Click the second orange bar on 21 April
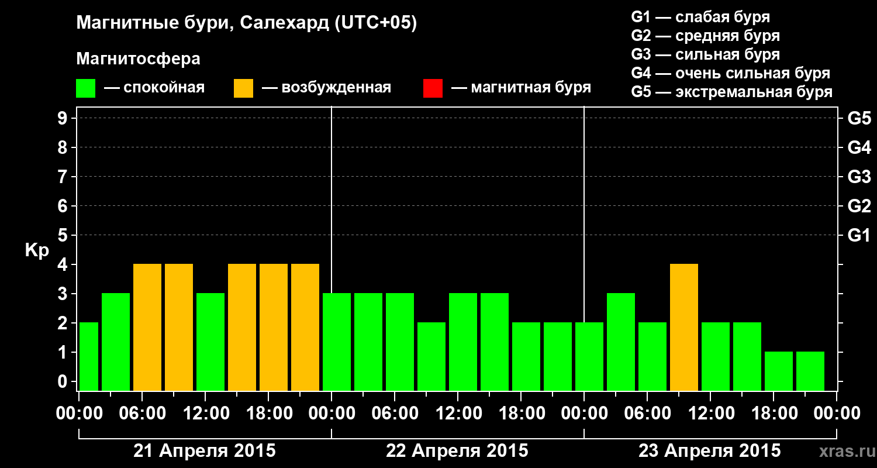This screenshot has height=468, width=877. (x=179, y=328)
